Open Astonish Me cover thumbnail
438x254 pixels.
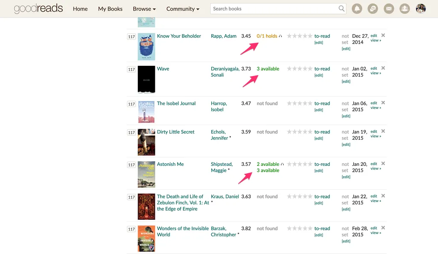click(146, 174)
